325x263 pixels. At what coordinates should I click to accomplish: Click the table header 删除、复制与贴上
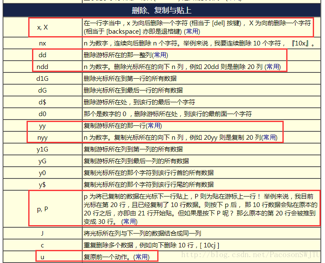tap(162, 11)
